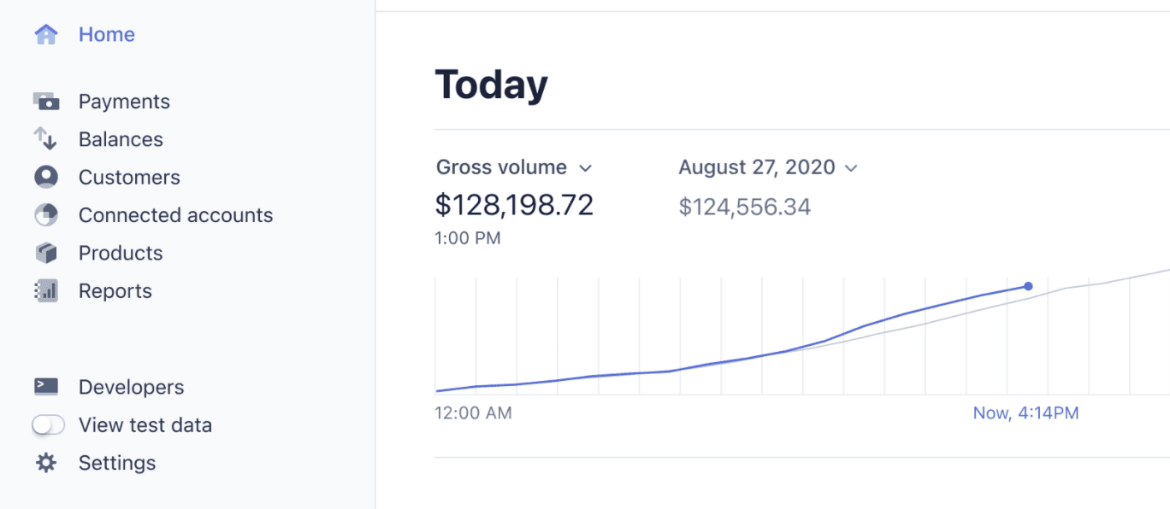1170x509 pixels.
Task: Click the blue data point on the chart
Action: tap(1028, 286)
